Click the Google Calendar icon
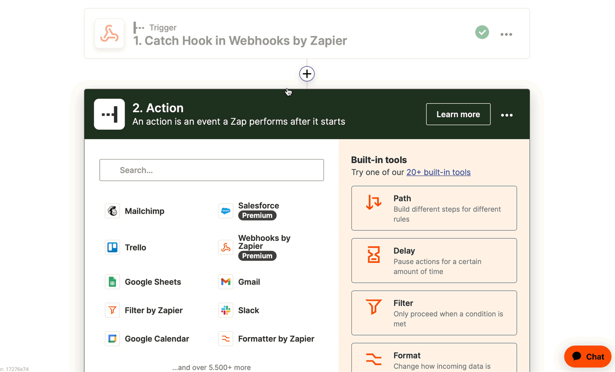The height and width of the screenshot is (372, 615). point(113,339)
